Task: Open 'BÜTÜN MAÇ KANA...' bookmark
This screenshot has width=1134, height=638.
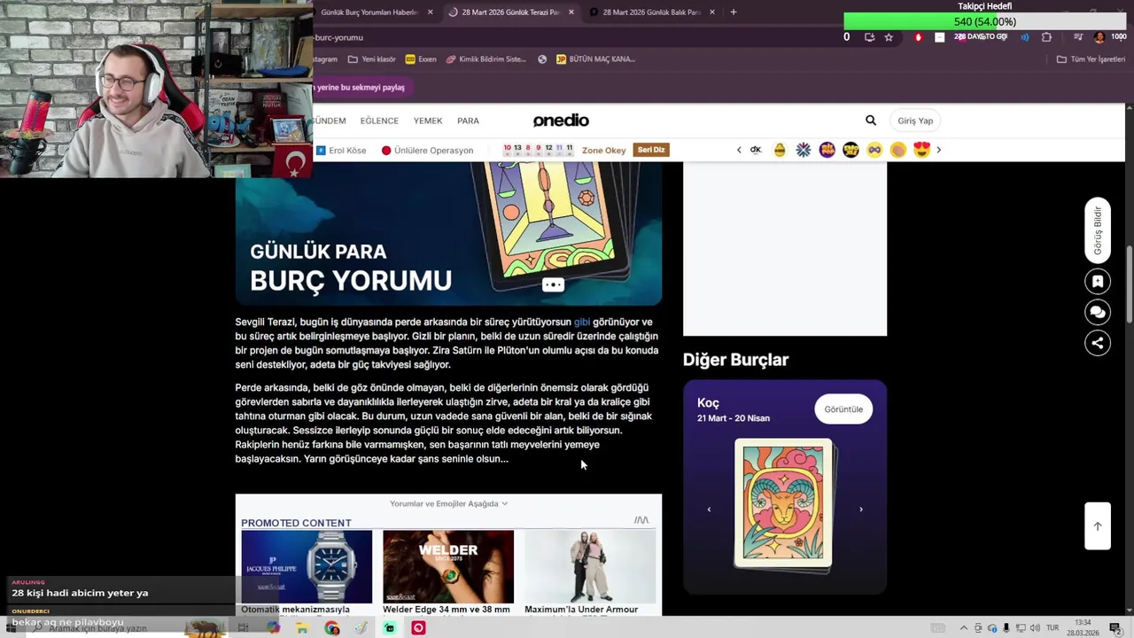Action: [595, 59]
